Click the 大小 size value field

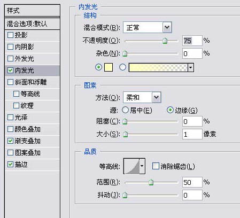[x=192, y=134]
